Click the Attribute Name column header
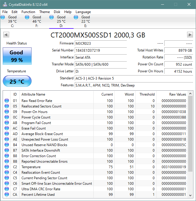 (57, 94)
